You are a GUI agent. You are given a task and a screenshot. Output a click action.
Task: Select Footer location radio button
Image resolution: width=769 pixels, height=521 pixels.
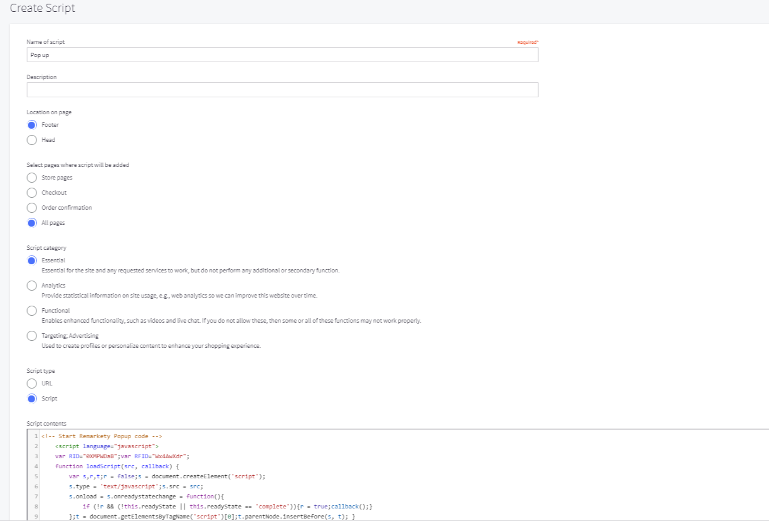pos(32,125)
